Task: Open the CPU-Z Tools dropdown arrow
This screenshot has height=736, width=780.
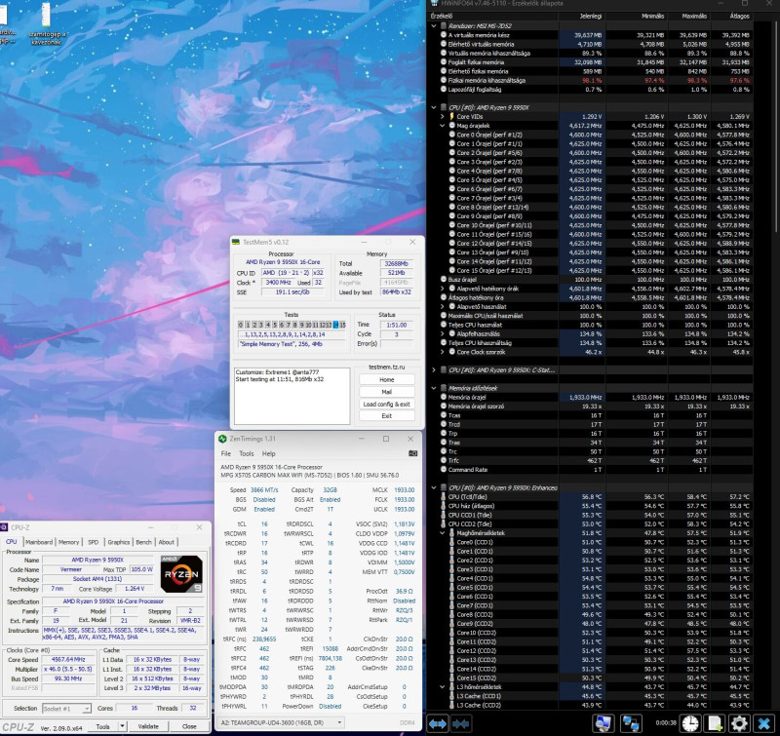Action: [x=123, y=726]
